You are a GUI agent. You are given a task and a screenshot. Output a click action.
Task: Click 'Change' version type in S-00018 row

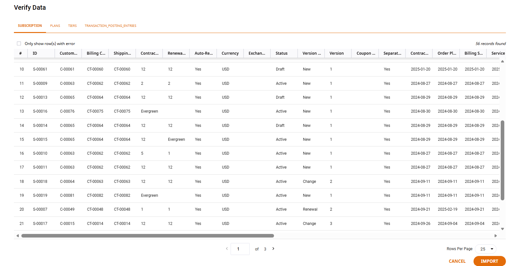click(x=309, y=182)
